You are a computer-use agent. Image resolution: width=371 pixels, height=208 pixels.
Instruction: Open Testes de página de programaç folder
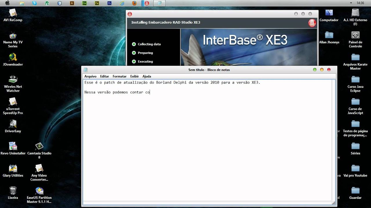(x=355, y=129)
